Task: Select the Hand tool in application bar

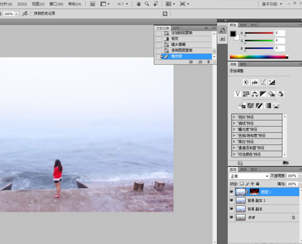Action: (138, 4)
